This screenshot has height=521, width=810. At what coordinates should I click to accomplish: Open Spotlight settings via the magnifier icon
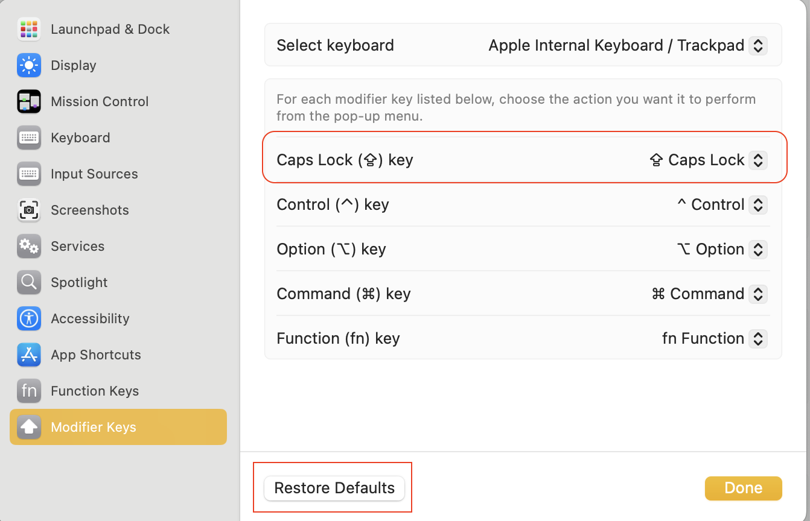pos(28,282)
